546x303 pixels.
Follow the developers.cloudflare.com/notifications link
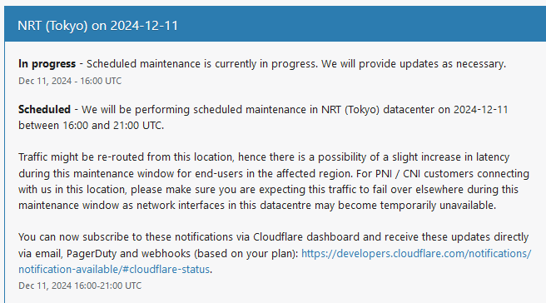(416, 253)
